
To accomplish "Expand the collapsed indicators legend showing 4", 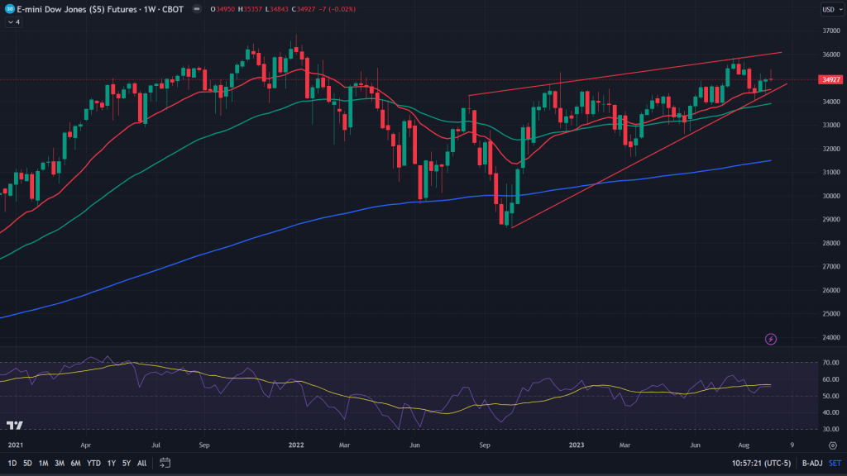I will pos(13,22).
